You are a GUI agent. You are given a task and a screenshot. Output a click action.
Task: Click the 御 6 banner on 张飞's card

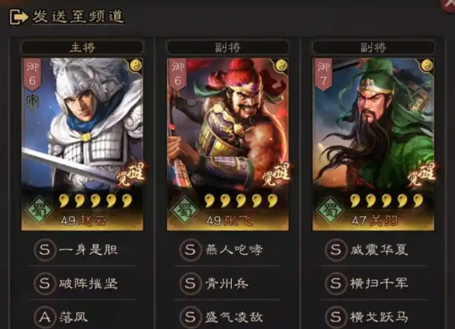pyautogui.click(x=178, y=75)
